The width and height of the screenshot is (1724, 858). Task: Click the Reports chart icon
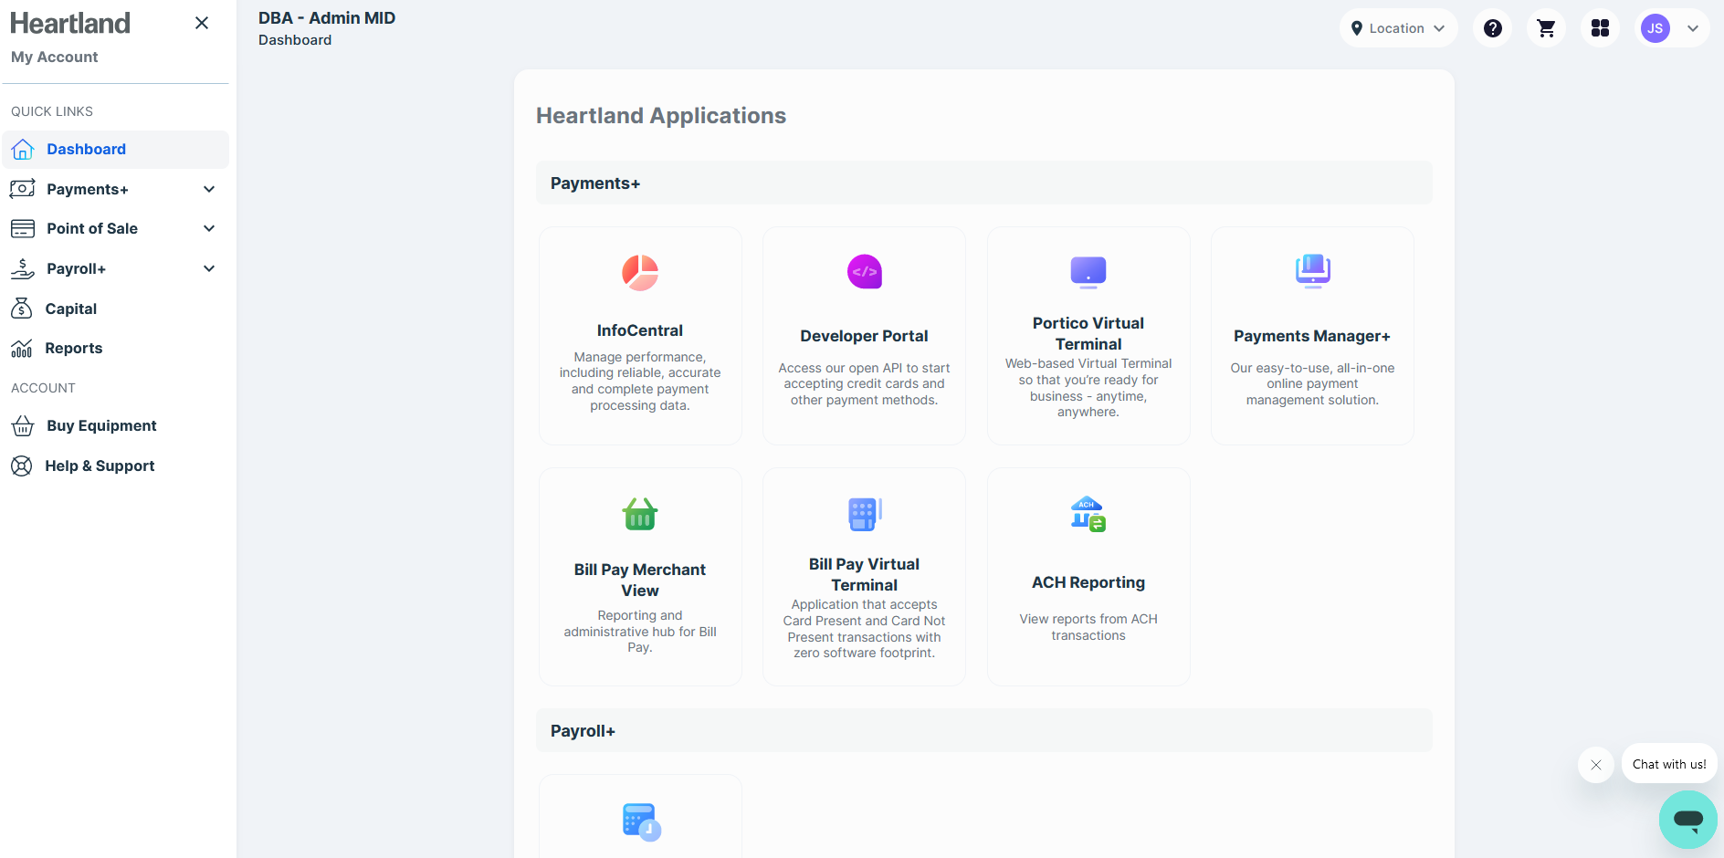point(22,348)
